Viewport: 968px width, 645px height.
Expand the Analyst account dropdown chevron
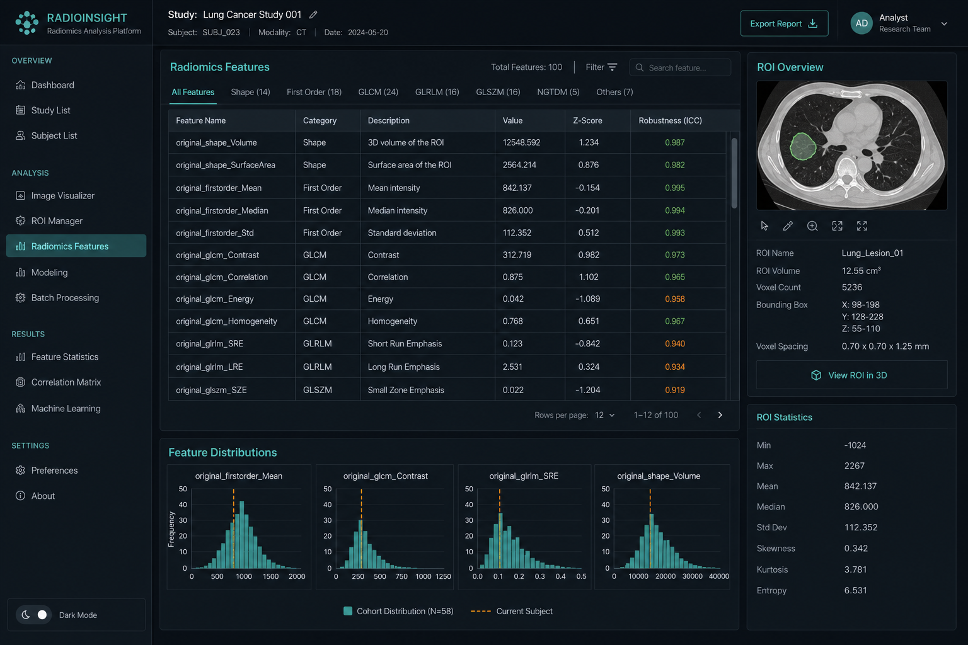click(x=944, y=24)
